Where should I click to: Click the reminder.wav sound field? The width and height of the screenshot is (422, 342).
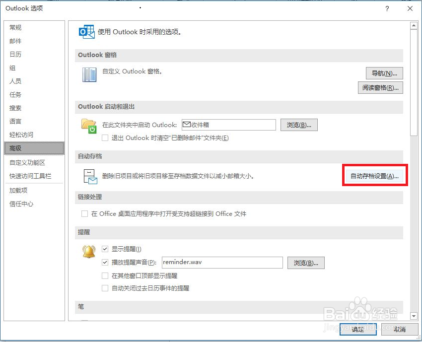click(x=222, y=263)
